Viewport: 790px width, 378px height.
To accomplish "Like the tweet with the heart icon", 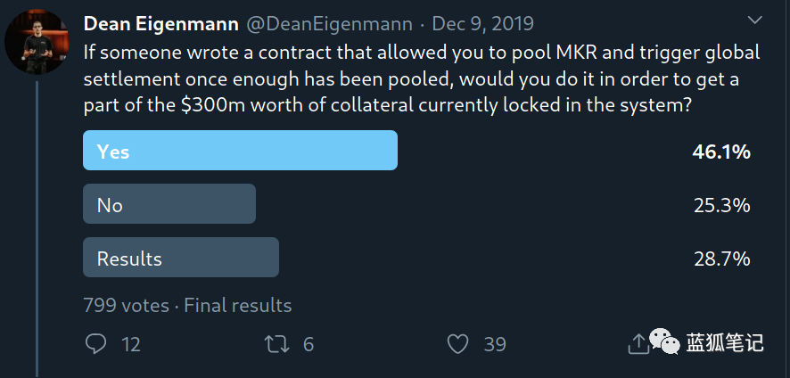I will click(458, 344).
